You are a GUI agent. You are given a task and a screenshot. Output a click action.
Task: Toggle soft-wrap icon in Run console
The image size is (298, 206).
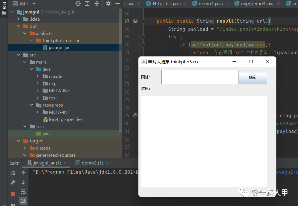[x=23, y=192]
